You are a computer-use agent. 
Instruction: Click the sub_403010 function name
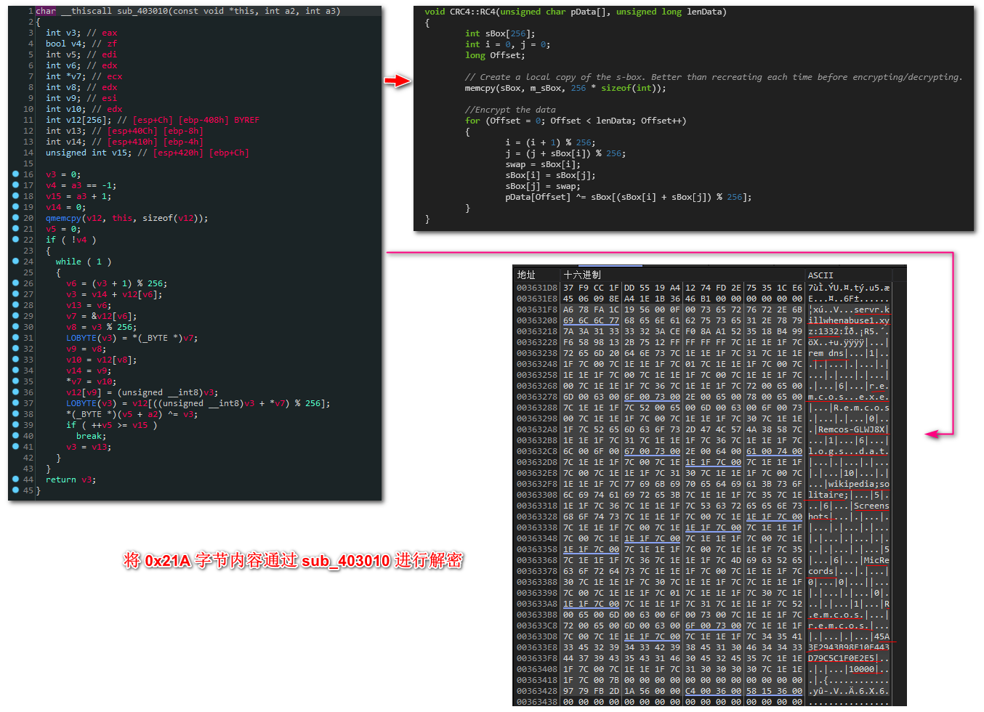pos(142,11)
